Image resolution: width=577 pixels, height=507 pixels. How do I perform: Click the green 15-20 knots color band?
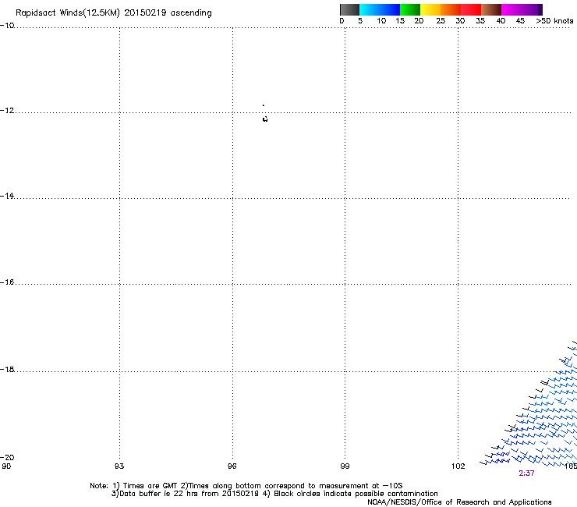tap(410, 9)
